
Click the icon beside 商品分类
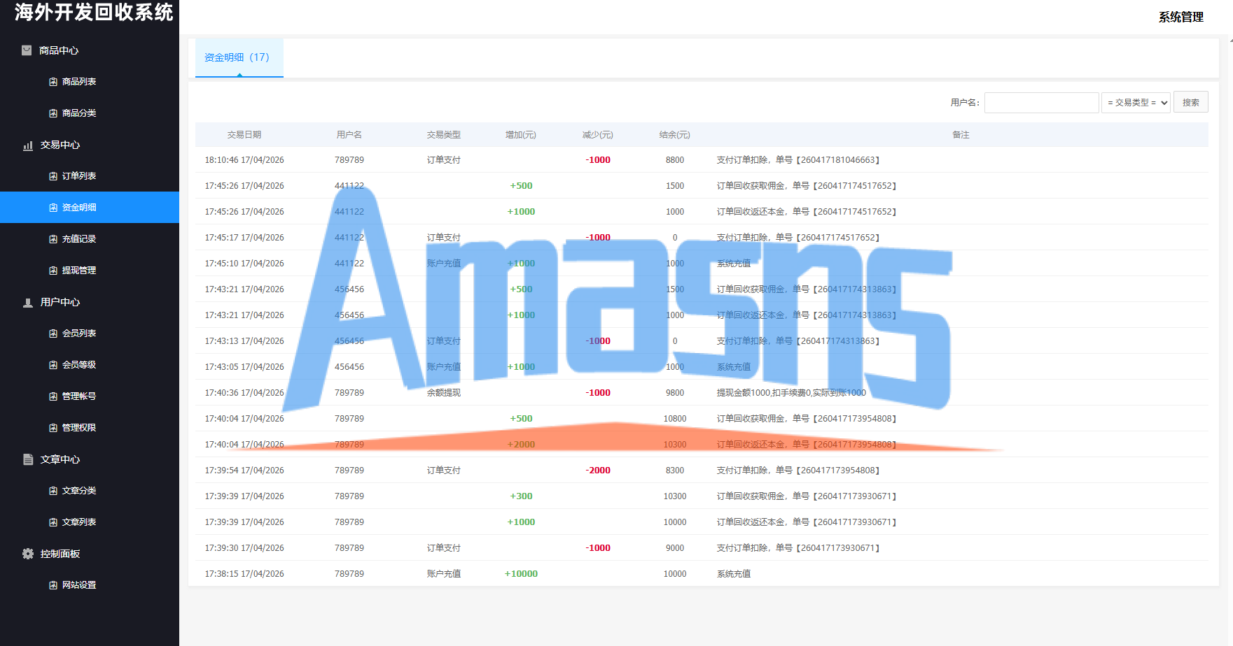[53, 113]
